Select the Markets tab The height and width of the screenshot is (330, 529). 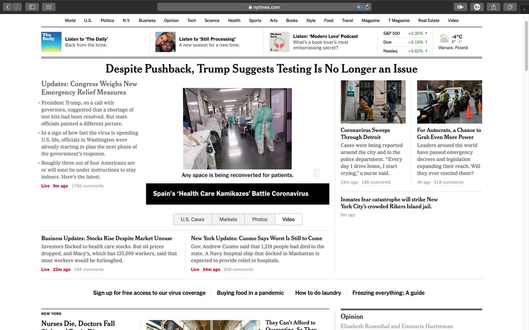point(228,219)
